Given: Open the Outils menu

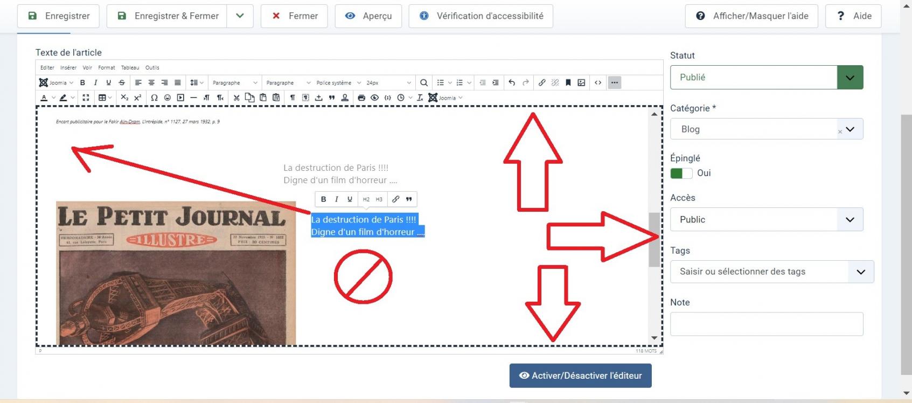Looking at the screenshot, I should tap(152, 67).
